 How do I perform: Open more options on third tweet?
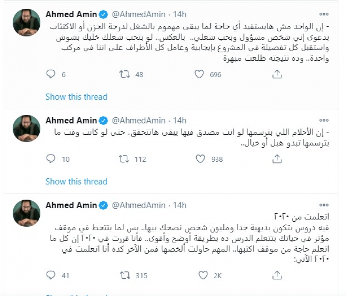[x=324, y=205]
